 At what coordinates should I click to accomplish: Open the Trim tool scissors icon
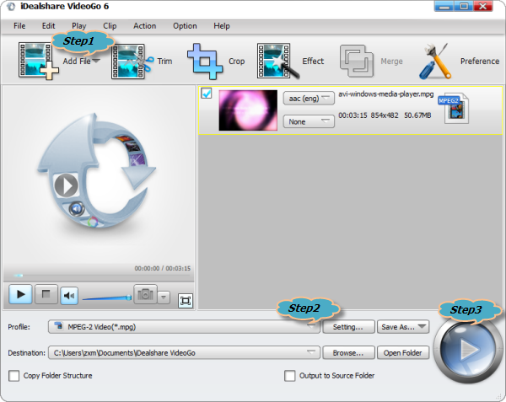[x=132, y=62]
